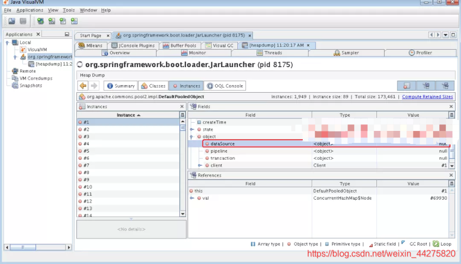Click the fifth green toolbar icon
Viewport: 461px width, 264px height.
tap(63, 21)
